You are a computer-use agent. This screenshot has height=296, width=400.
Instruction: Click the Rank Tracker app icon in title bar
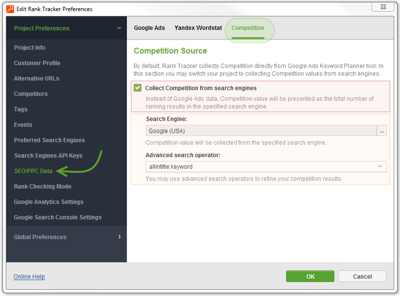(x=10, y=9)
